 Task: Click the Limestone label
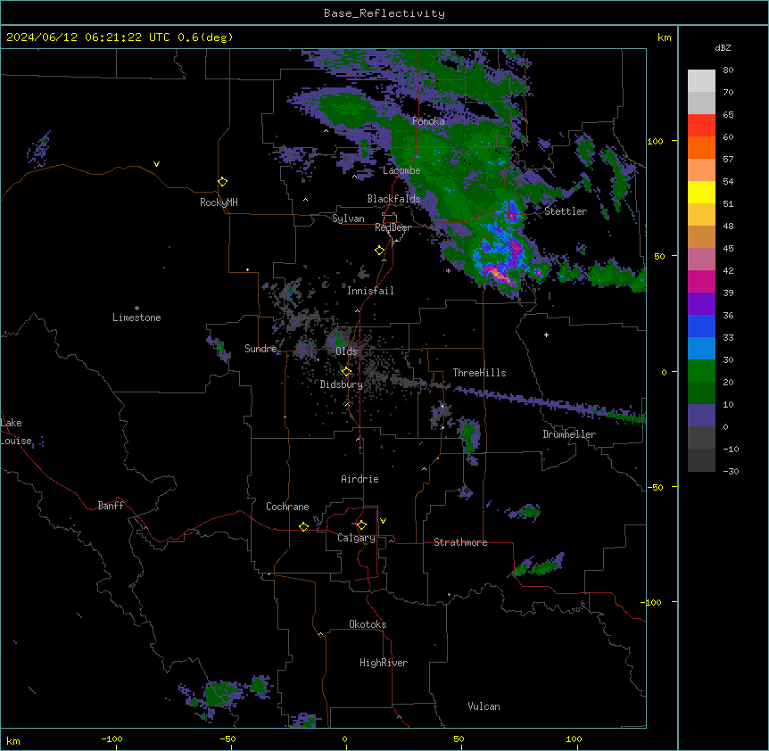click(x=136, y=318)
